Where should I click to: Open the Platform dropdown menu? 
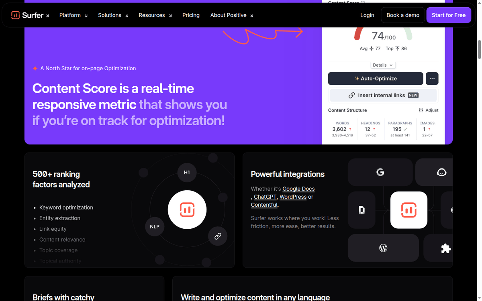point(74,15)
